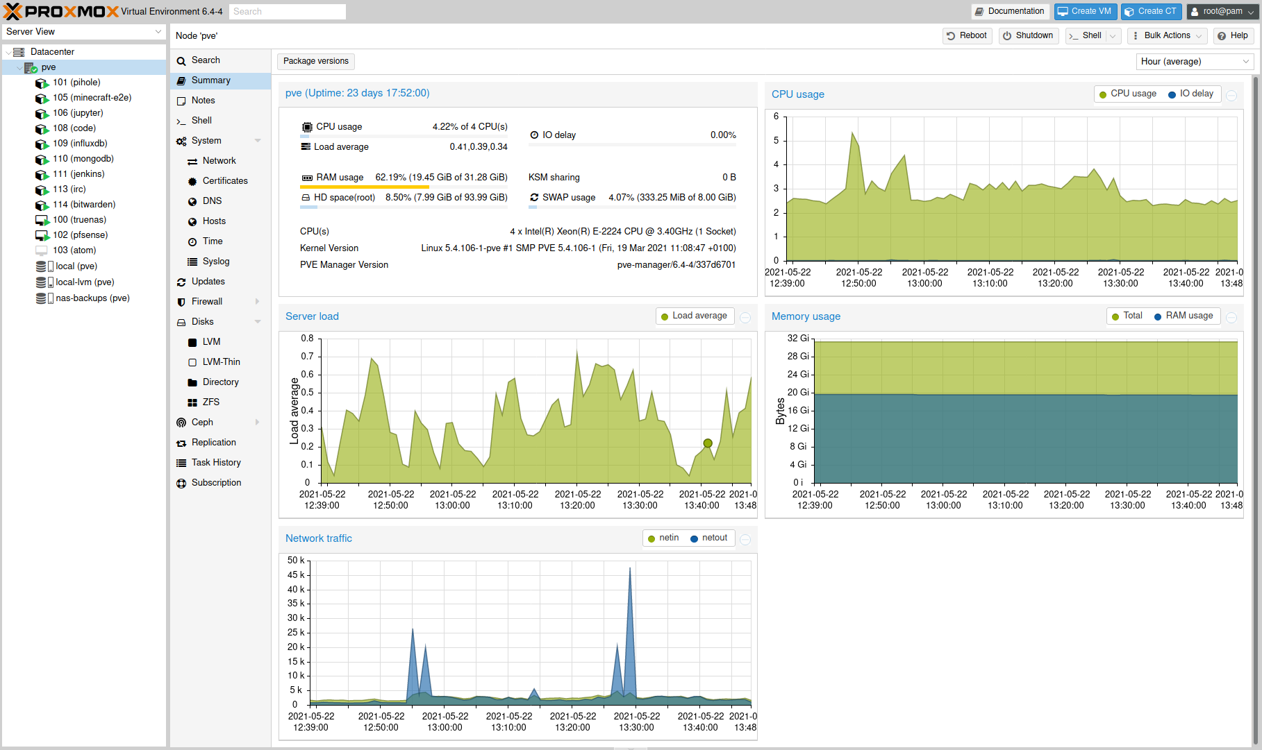This screenshot has height=750, width=1262.
Task: Open the Ceph menu item
Action: [x=221, y=423]
